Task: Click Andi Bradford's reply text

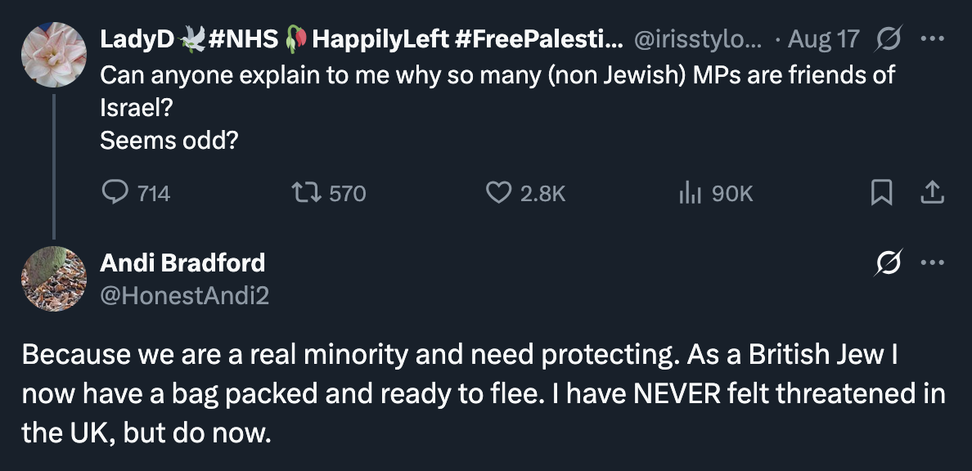Action: click(x=483, y=393)
